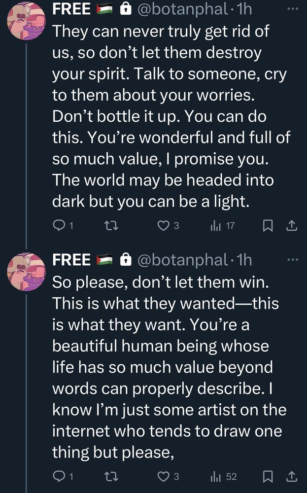Open more options on second tweet

coord(292,259)
